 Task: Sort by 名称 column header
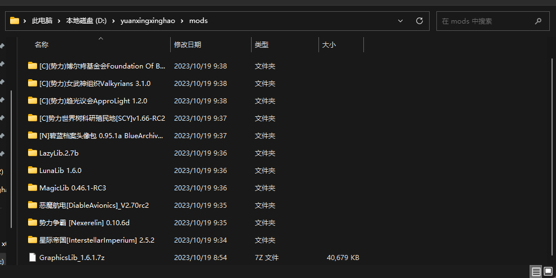pos(42,44)
